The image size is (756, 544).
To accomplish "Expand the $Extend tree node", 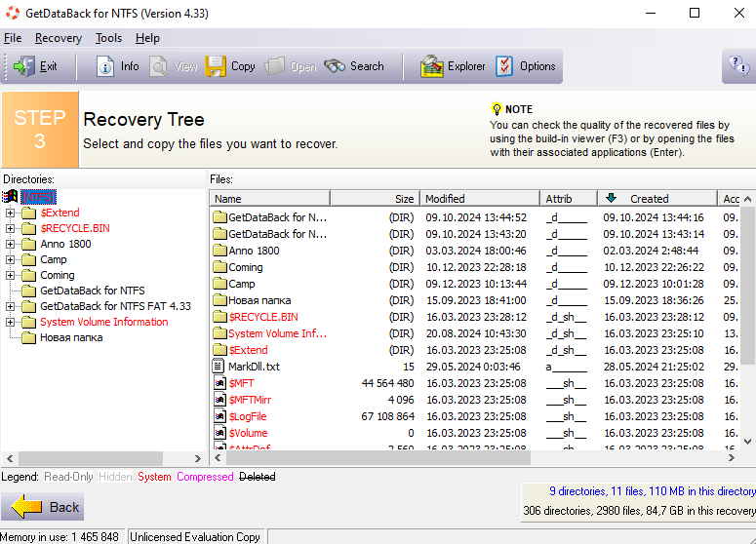I will (10, 213).
